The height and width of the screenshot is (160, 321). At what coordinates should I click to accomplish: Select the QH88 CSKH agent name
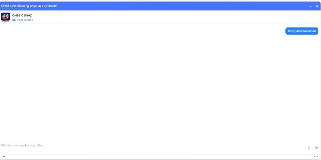point(21,15)
